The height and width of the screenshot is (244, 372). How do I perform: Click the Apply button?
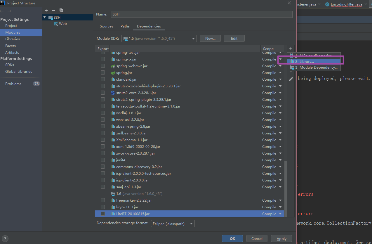pyautogui.click(x=281, y=239)
